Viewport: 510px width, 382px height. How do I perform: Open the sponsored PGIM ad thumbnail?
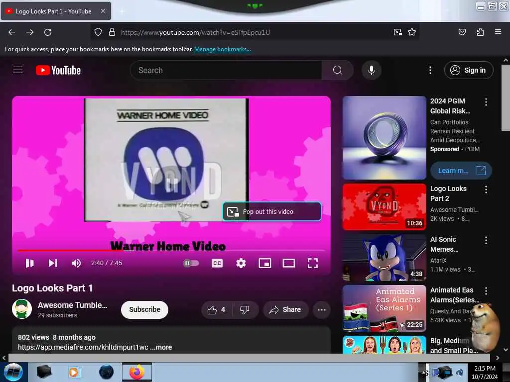coord(384,138)
